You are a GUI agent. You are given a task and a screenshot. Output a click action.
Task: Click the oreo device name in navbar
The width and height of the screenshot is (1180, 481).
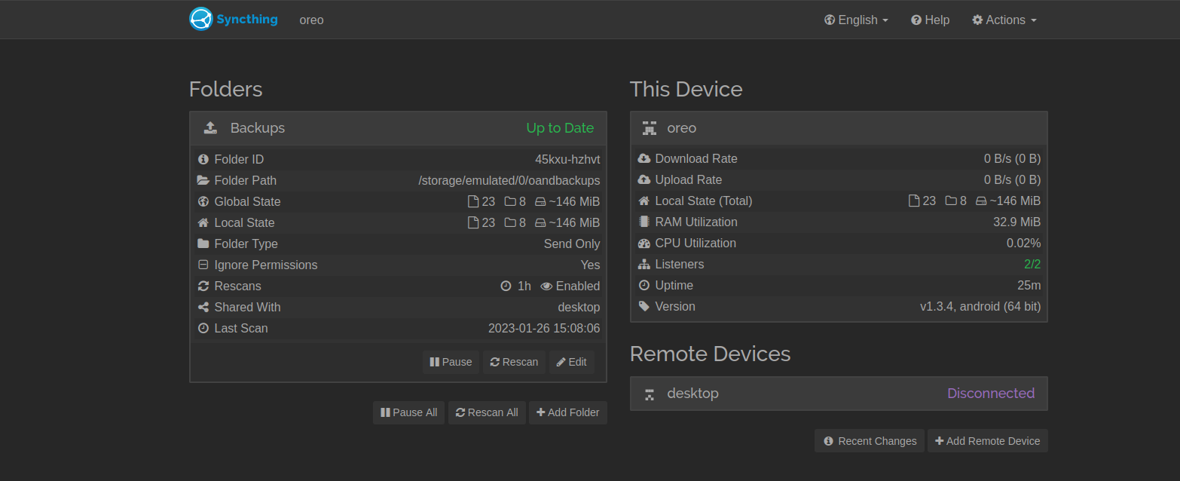[311, 20]
